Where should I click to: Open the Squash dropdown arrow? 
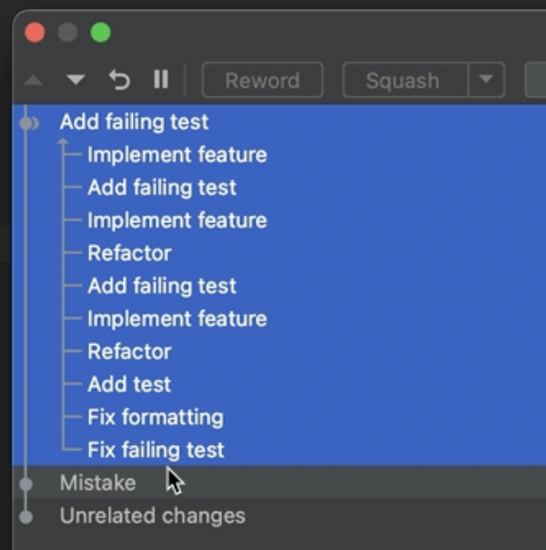point(486,80)
